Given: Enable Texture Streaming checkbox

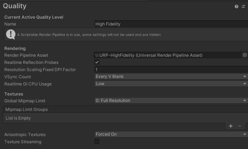Looking at the screenshot, I should pos(97,141).
